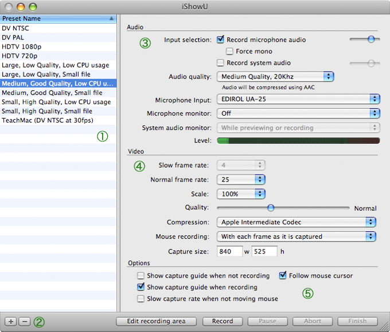
Task: Click the audio Level meter
Action: [298, 141]
